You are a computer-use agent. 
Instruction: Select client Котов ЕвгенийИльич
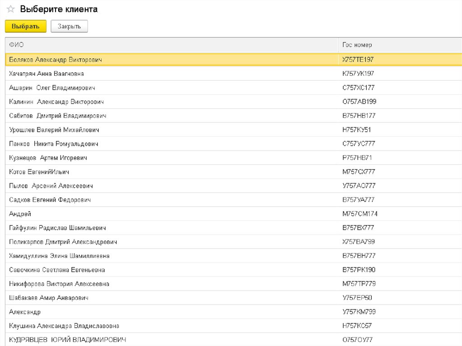39,172
